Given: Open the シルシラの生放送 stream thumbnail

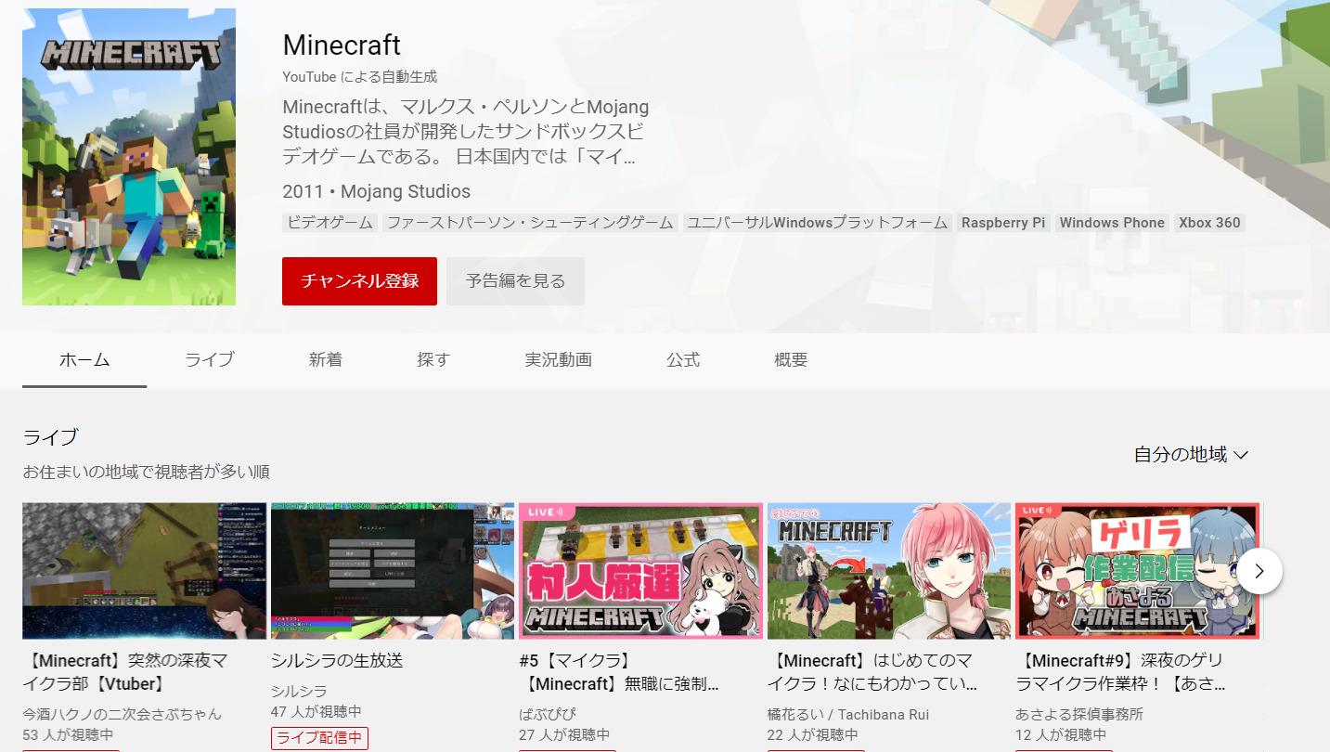Looking at the screenshot, I should (393, 571).
